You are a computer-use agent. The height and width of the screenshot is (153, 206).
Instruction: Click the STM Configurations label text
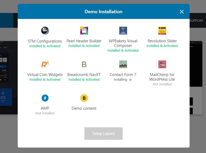(45, 41)
